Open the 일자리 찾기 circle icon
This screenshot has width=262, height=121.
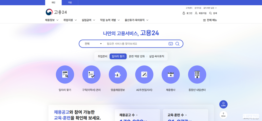click(65, 75)
